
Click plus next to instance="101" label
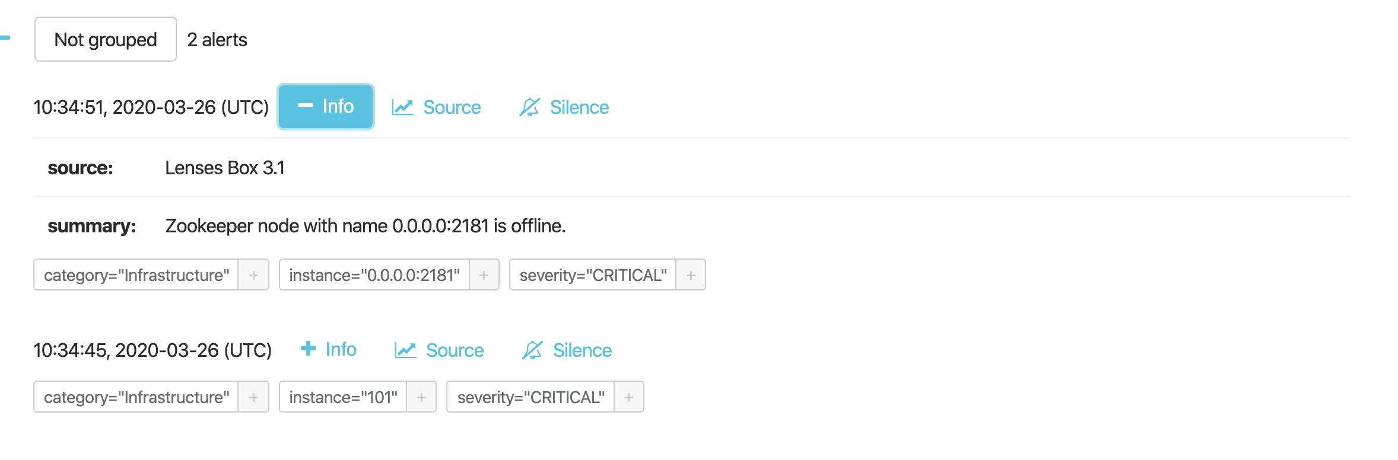tap(421, 397)
